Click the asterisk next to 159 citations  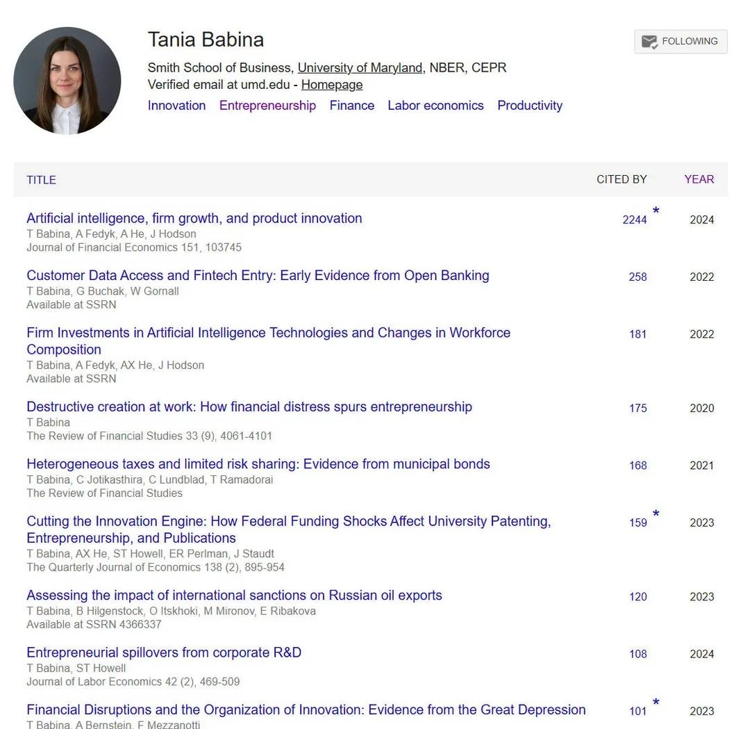pos(656,514)
